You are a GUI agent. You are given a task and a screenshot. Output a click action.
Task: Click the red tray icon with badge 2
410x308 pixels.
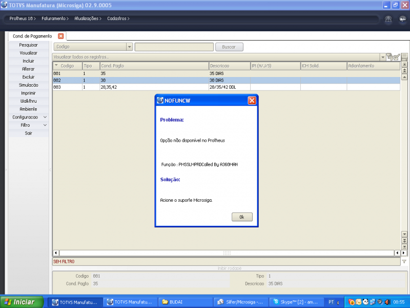pyautogui.click(x=352, y=302)
